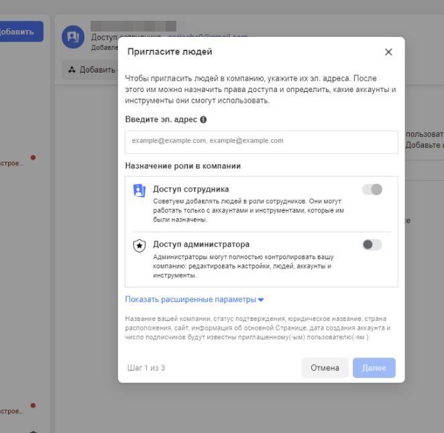Image resolution: width=444 pixels, height=433 pixels.
Task: Click the administrator shield star icon
Action: [x=140, y=246]
